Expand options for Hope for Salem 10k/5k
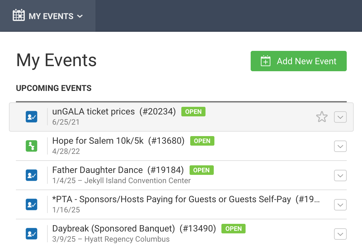 (x=340, y=146)
